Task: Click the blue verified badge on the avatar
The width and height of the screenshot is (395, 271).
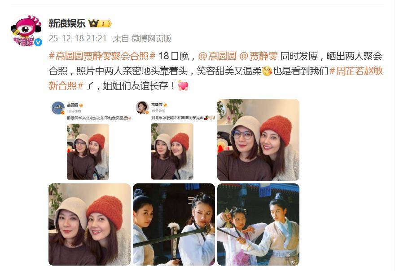Action: [38, 42]
